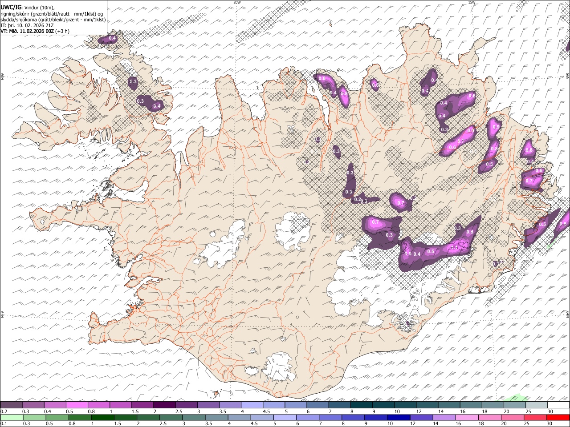Pick the dark green rain swatch labeled 1

tap(103, 417)
